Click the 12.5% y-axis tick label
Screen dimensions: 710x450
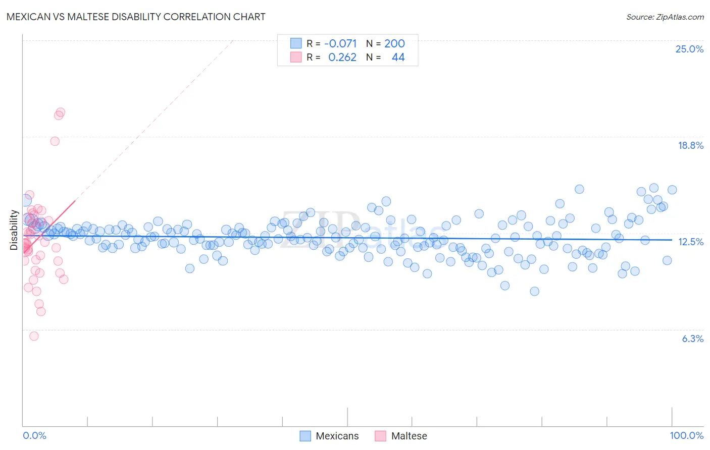691,242
